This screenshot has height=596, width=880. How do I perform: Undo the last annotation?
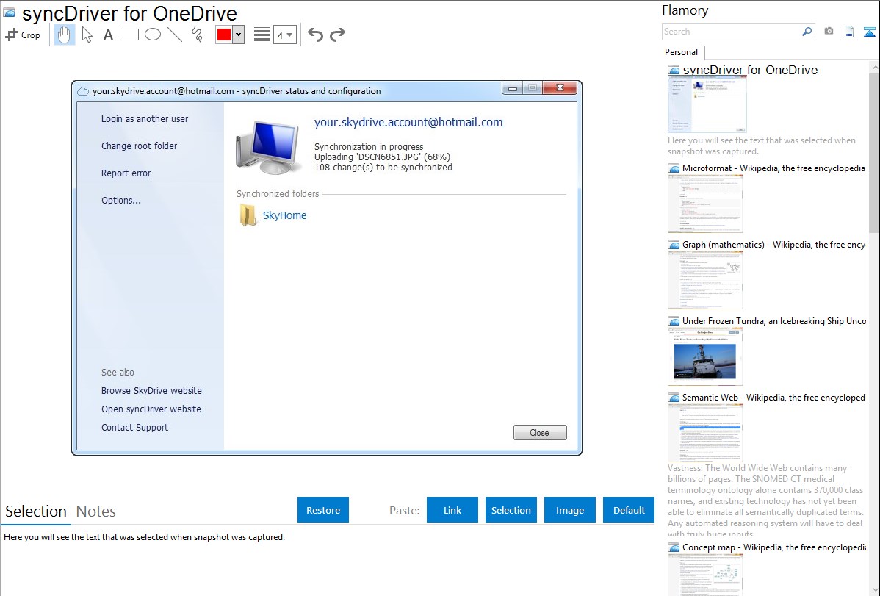point(315,35)
